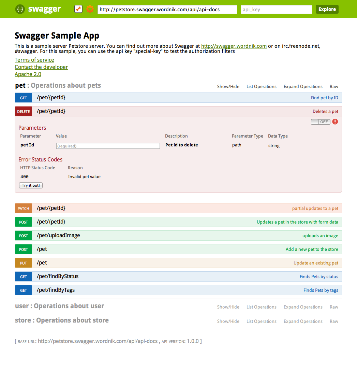Click the 'Deletes a pet' summary
This screenshot has height=371, width=357.
(325, 112)
